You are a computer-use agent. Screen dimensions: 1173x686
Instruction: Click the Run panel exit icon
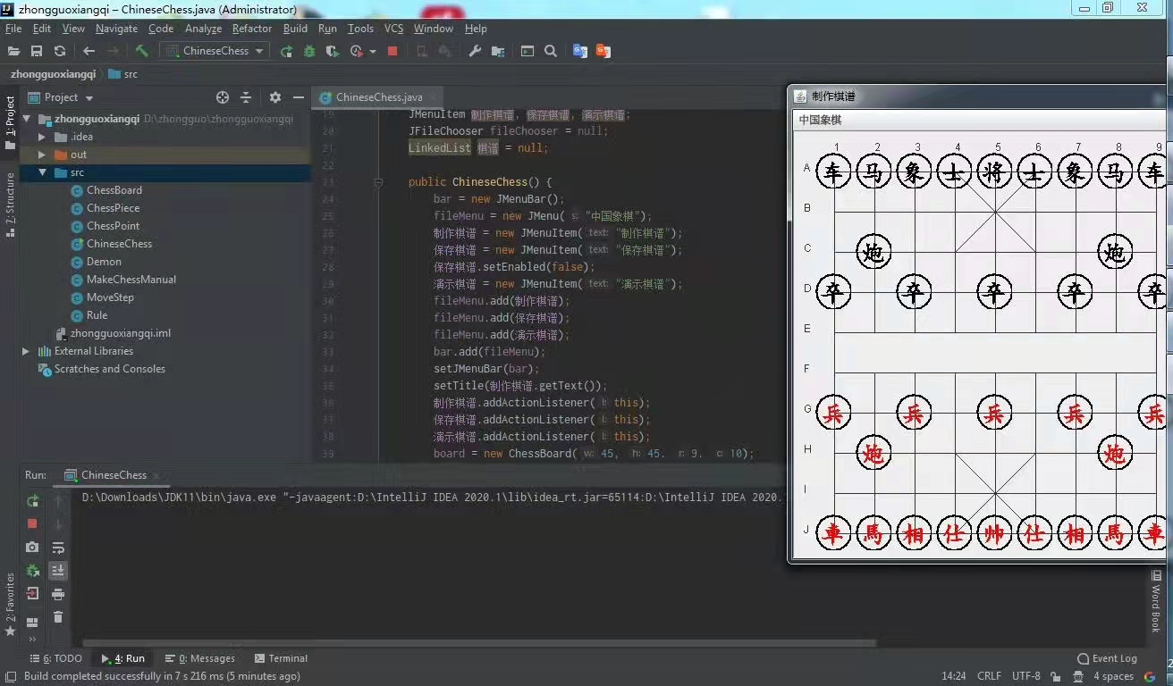[33, 593]
